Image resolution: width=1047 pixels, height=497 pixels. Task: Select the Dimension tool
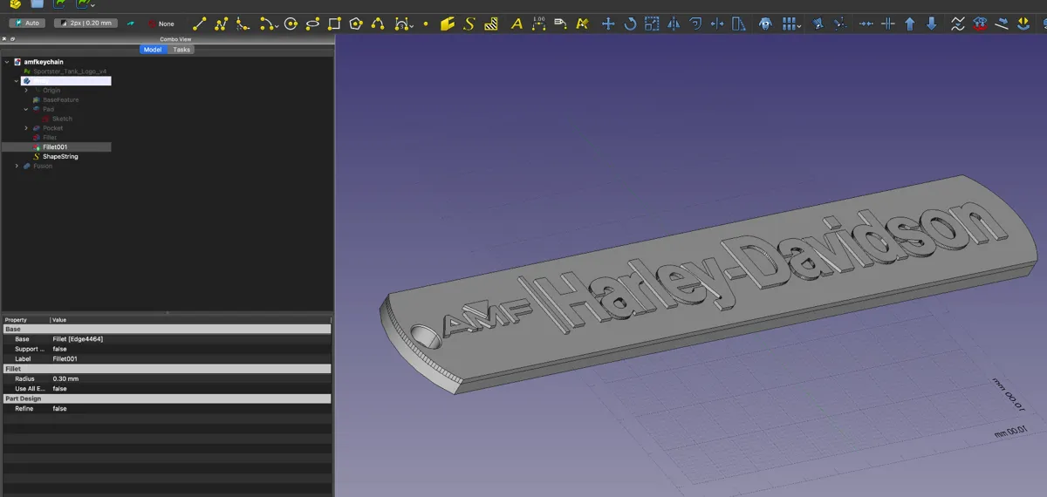point(538,24)
